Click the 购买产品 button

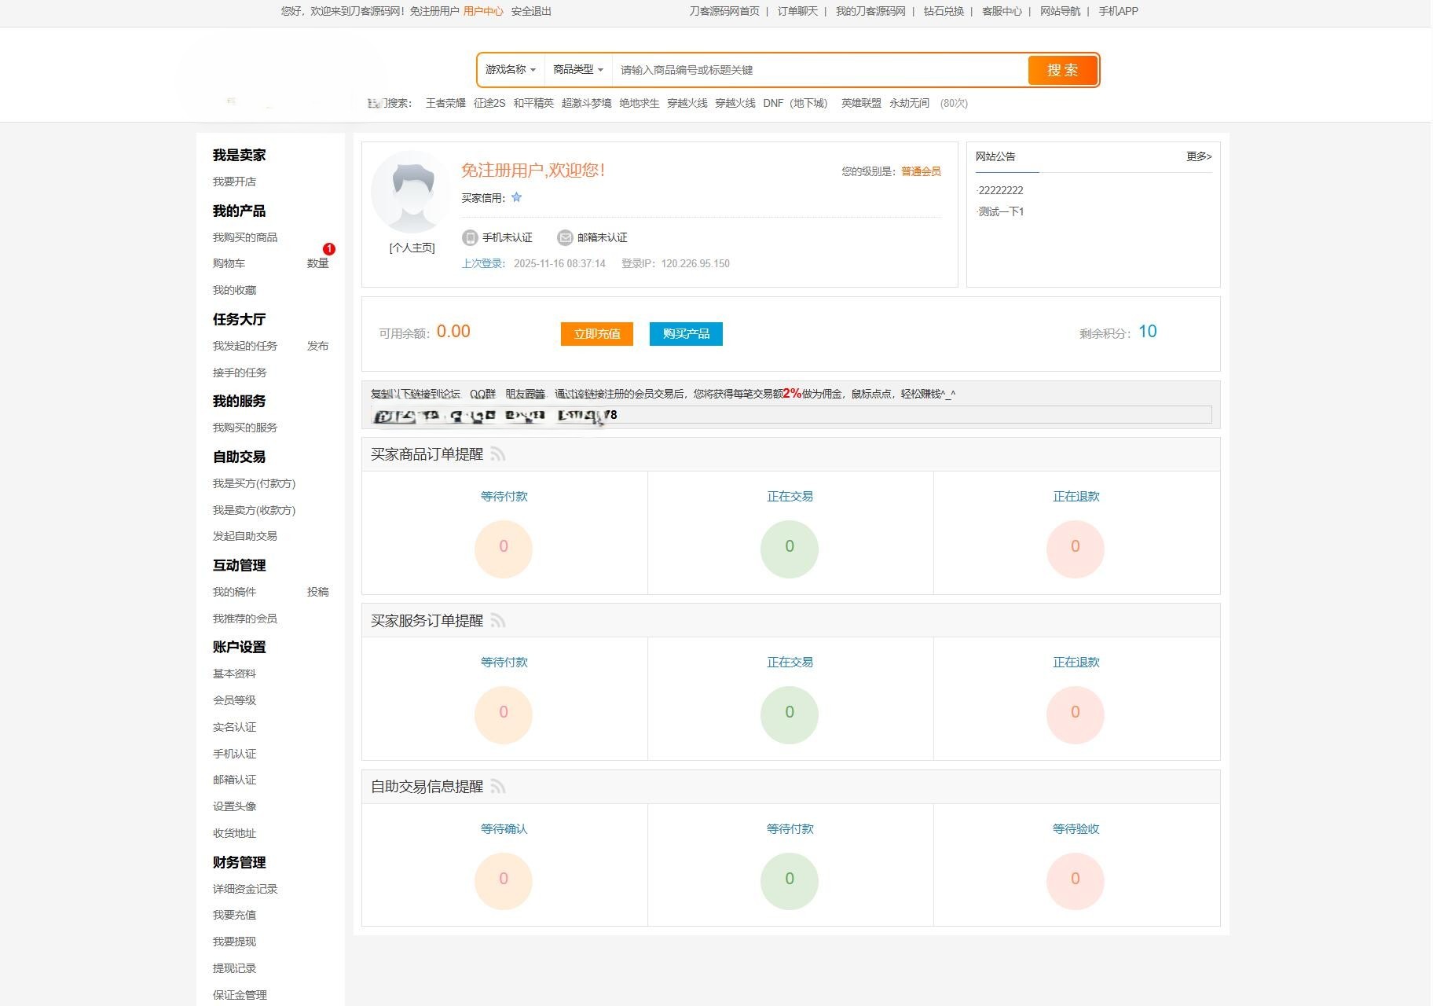(685, 333)
